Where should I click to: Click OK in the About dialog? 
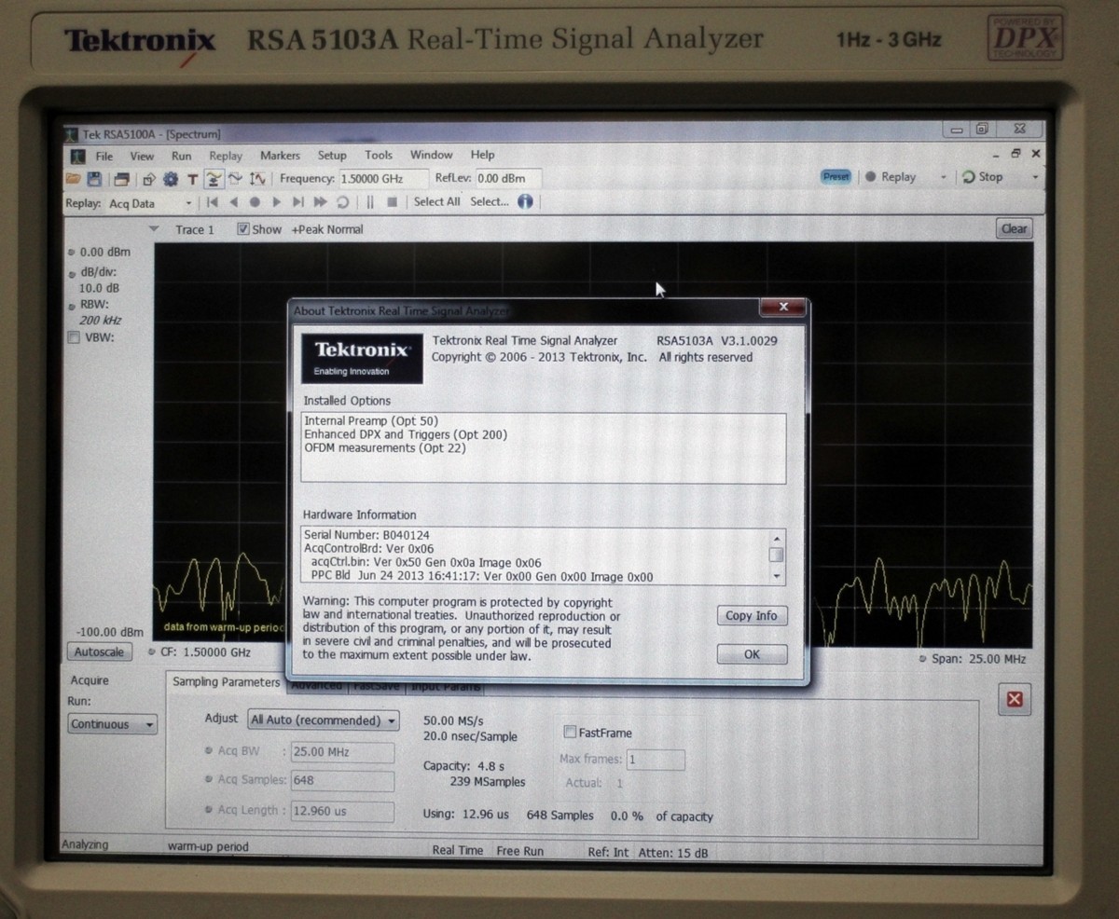752,654
